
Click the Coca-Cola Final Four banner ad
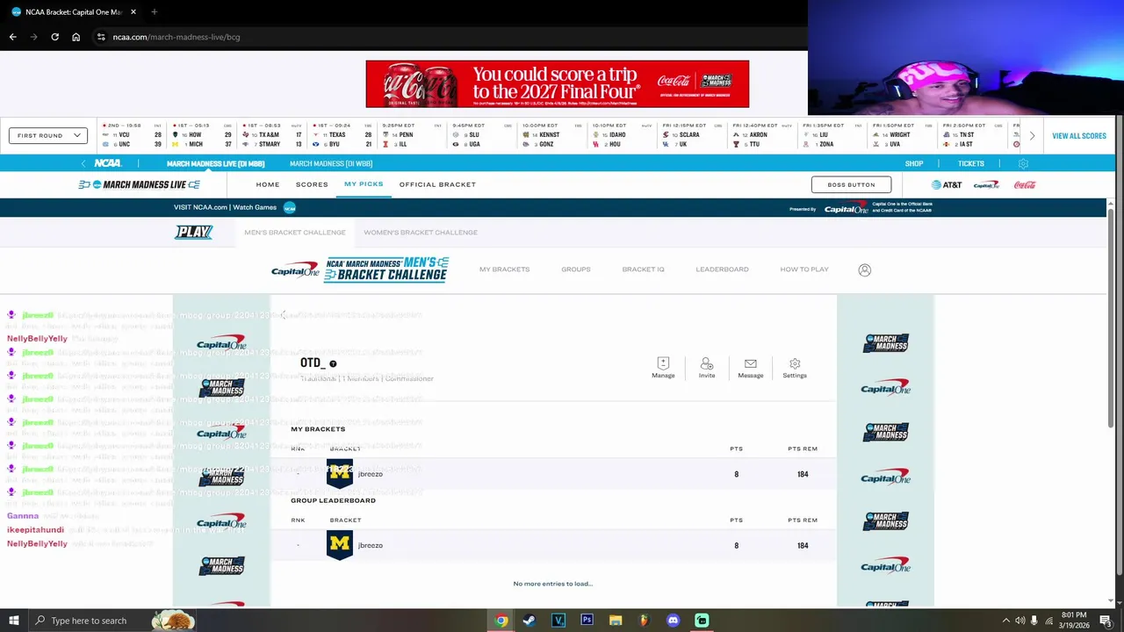tap(558, 84)
